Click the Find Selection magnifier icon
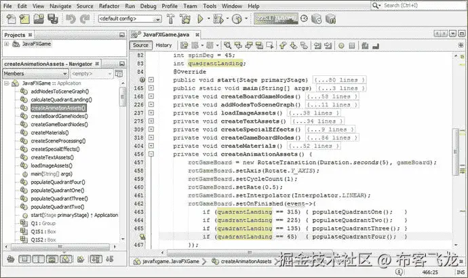 [228, 45]
